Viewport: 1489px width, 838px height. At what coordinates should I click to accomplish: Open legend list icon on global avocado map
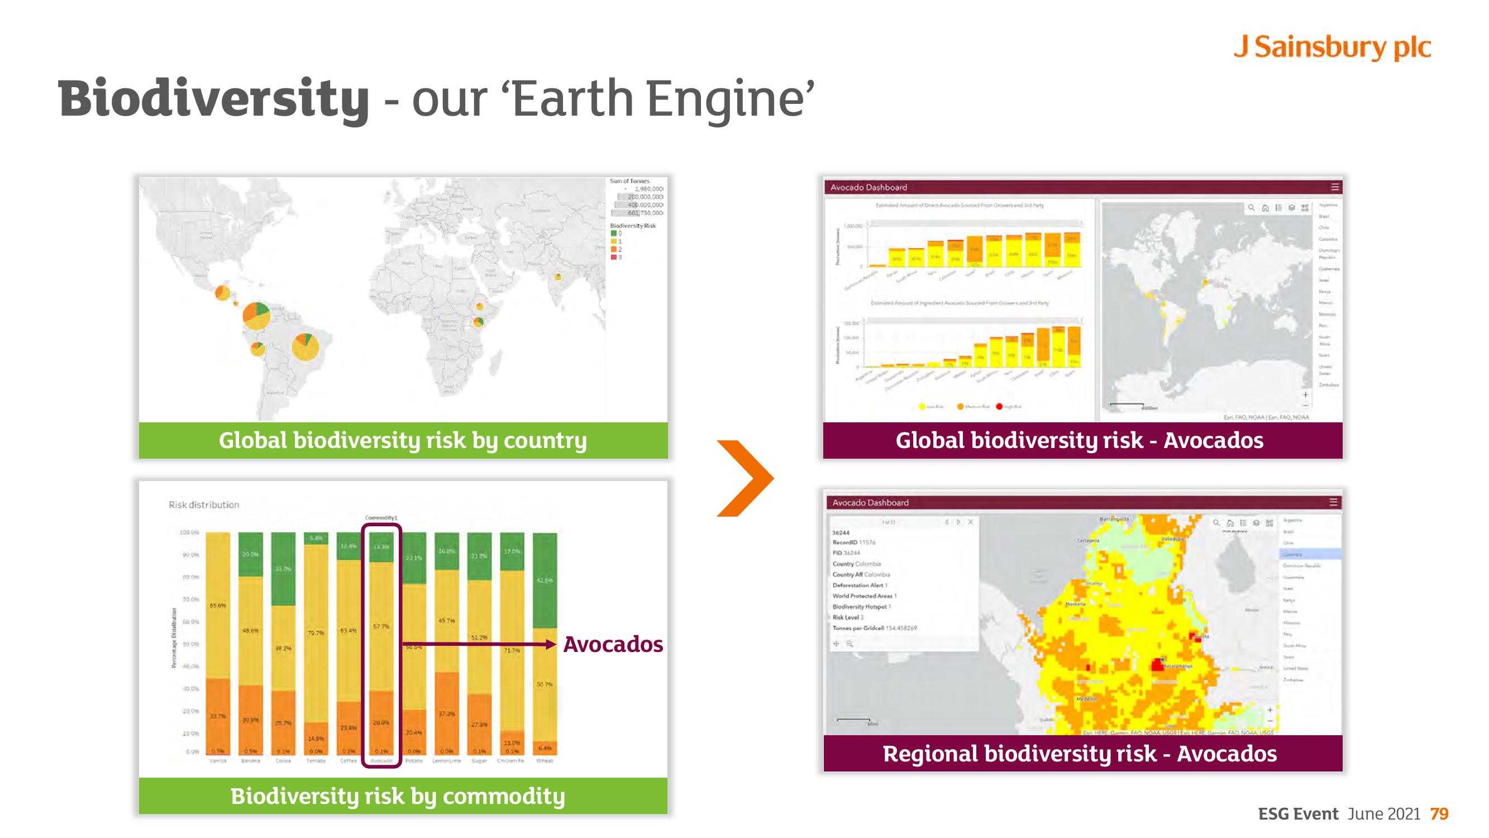pos(1278,208)
